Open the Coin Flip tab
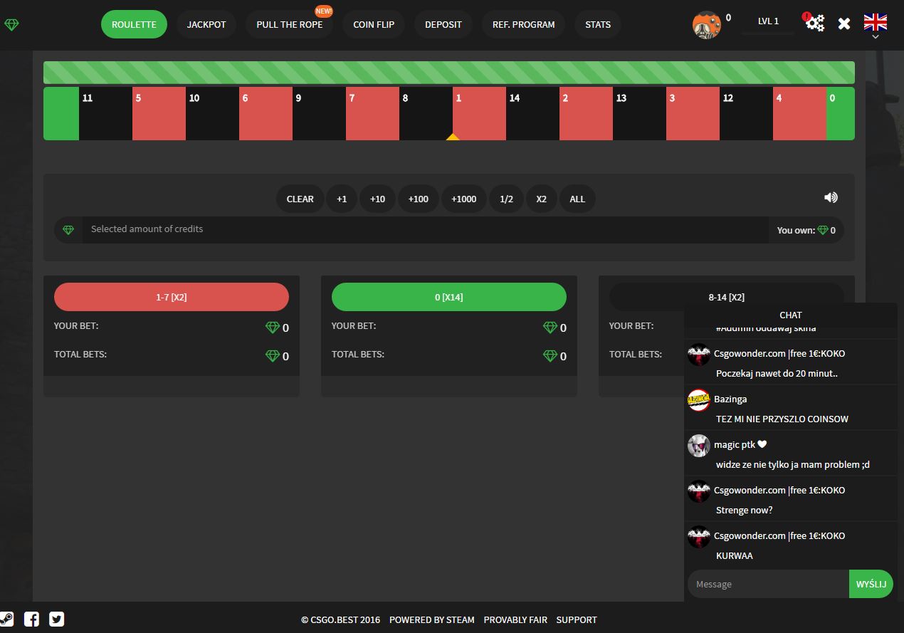The height and width of the screenshot is (633, 904). coord(374,24)
